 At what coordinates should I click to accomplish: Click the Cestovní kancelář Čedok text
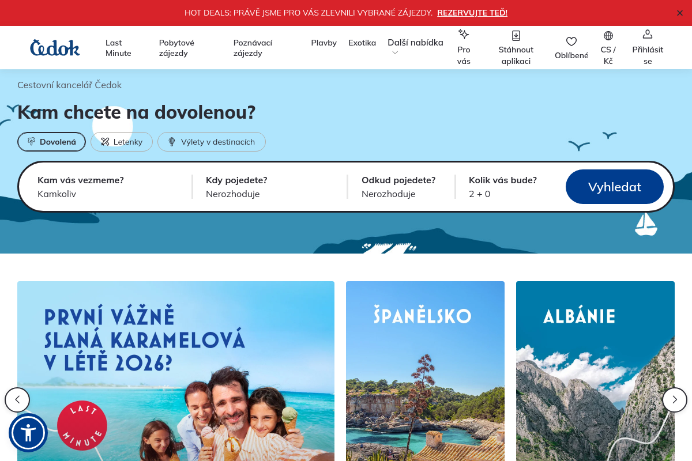(69, 85)
